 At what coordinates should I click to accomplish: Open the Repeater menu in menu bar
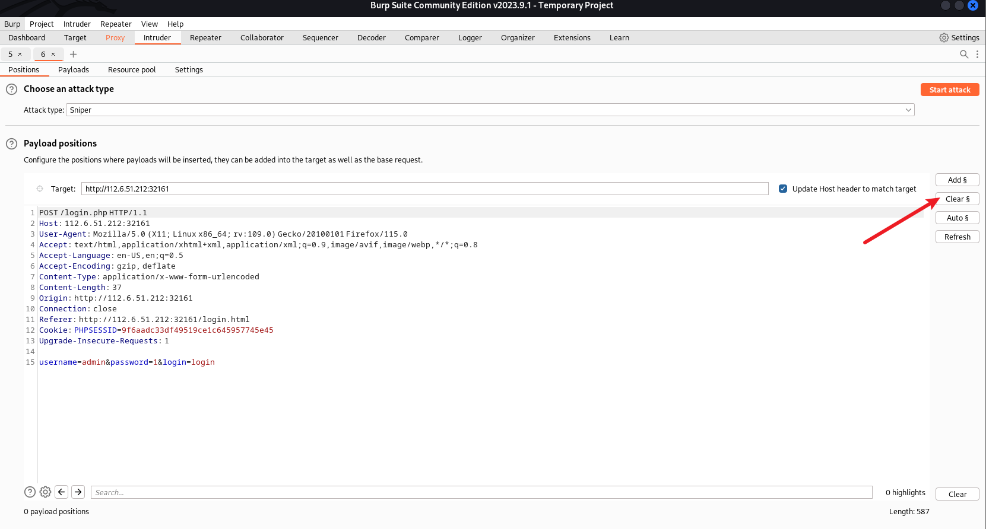pyautogui.click(x=116, y=24)
